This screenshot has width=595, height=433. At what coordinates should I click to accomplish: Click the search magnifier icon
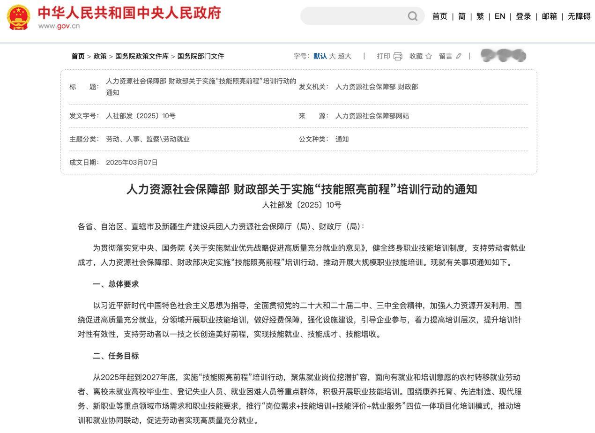click(412, 16)
